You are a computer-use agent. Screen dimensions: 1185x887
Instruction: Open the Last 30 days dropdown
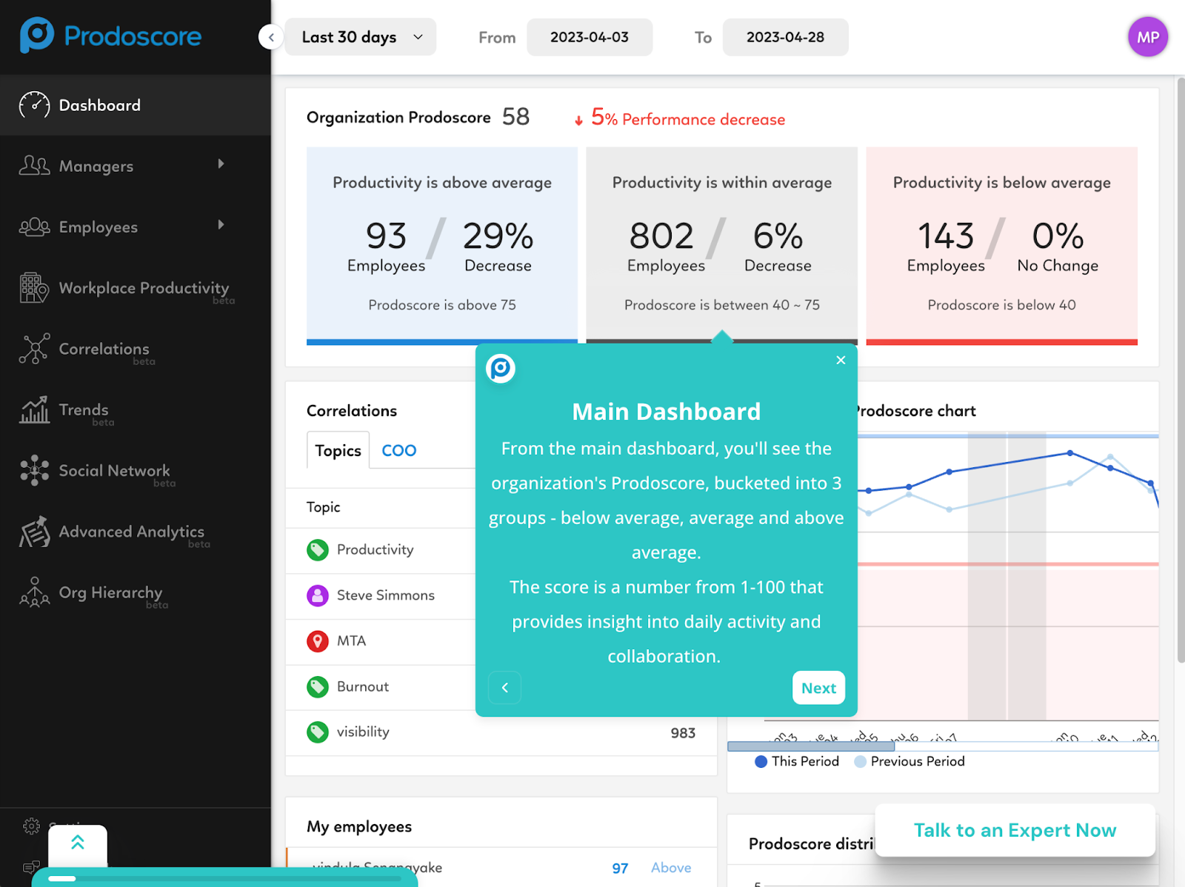point(361,37)
